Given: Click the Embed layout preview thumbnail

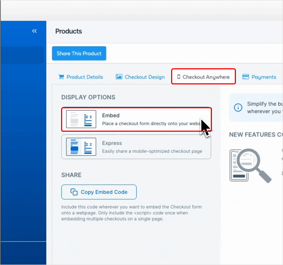Looking at the screenshot, I should pyautogui.click(x=81, y=119).
